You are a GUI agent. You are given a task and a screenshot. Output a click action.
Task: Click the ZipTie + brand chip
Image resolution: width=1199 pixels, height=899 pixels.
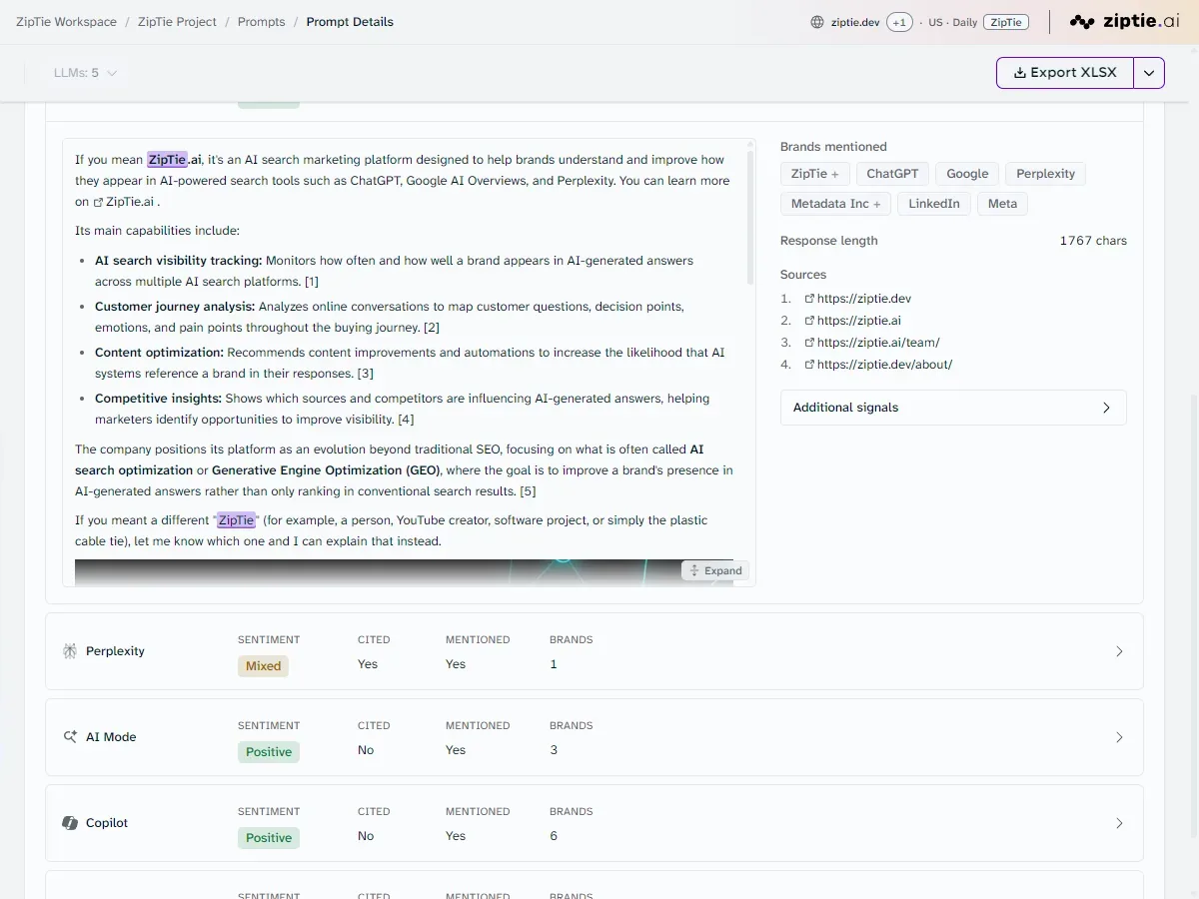point(814,174)
